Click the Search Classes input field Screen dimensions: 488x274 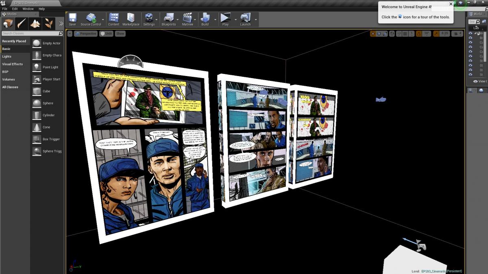click(30, 33)
